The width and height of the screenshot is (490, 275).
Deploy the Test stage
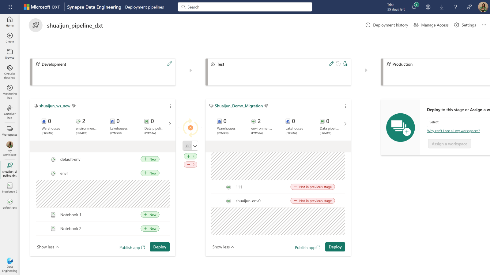(x=335, y=247)
